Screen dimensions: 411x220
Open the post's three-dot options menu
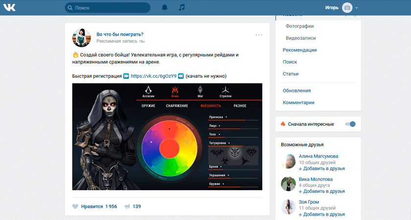point(259,35)
